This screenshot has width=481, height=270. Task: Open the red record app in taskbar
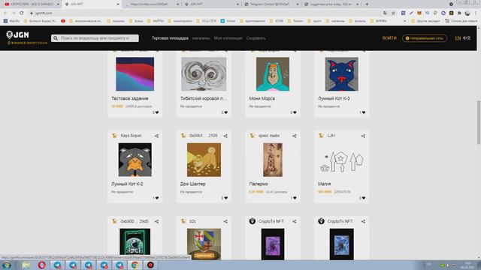[150, 265]
